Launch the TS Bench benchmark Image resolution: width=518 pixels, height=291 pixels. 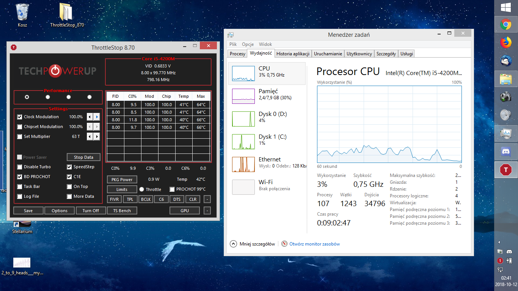pos(122,210)
